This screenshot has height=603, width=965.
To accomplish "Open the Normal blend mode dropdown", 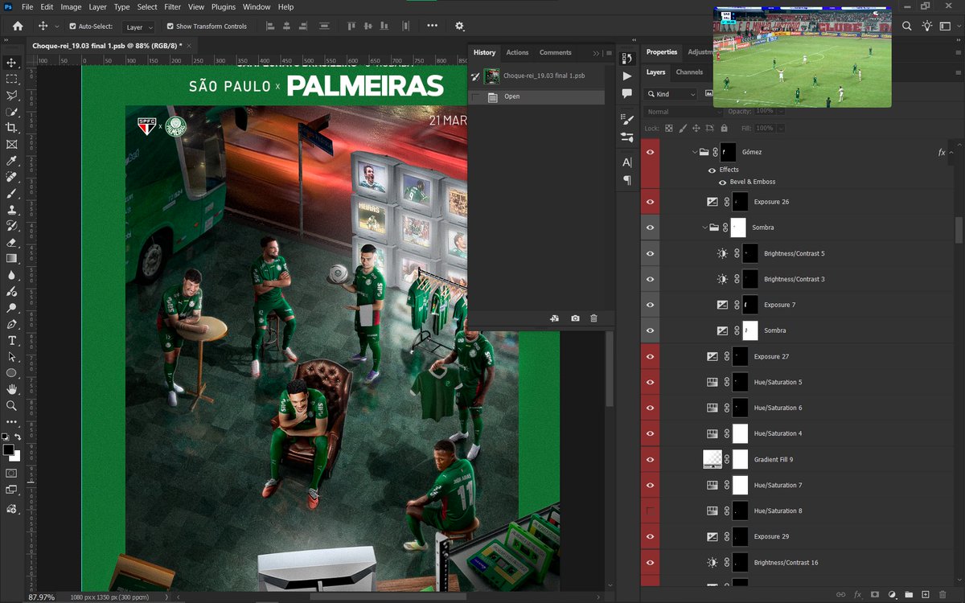I will click(684, 112).
